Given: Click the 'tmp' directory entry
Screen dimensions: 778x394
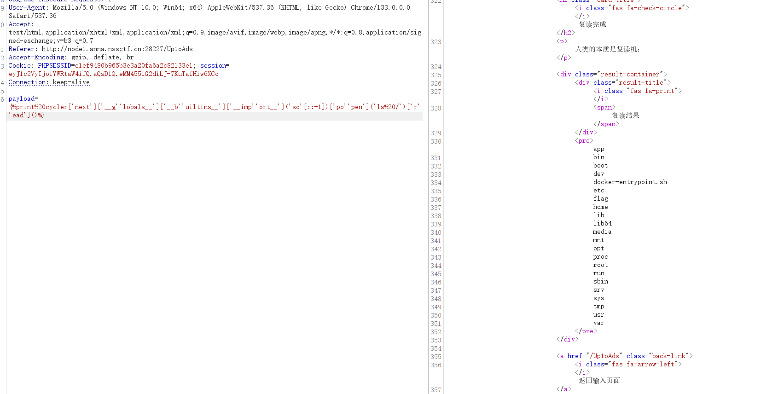Looking at the screenshot, I should coord(598,306).
